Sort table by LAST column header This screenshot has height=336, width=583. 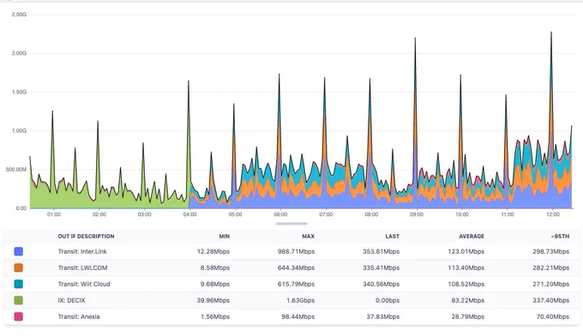393,237
